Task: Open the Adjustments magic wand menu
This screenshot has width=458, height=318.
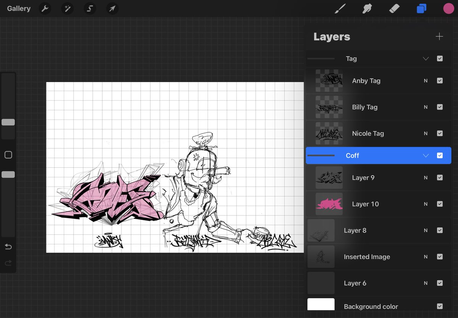Action: point(68,8)
